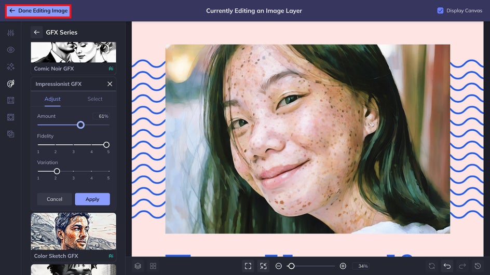Viewport: 490px width, 275px height.
Task: Click the zoom out minus icon
Action: click(279, 266)
